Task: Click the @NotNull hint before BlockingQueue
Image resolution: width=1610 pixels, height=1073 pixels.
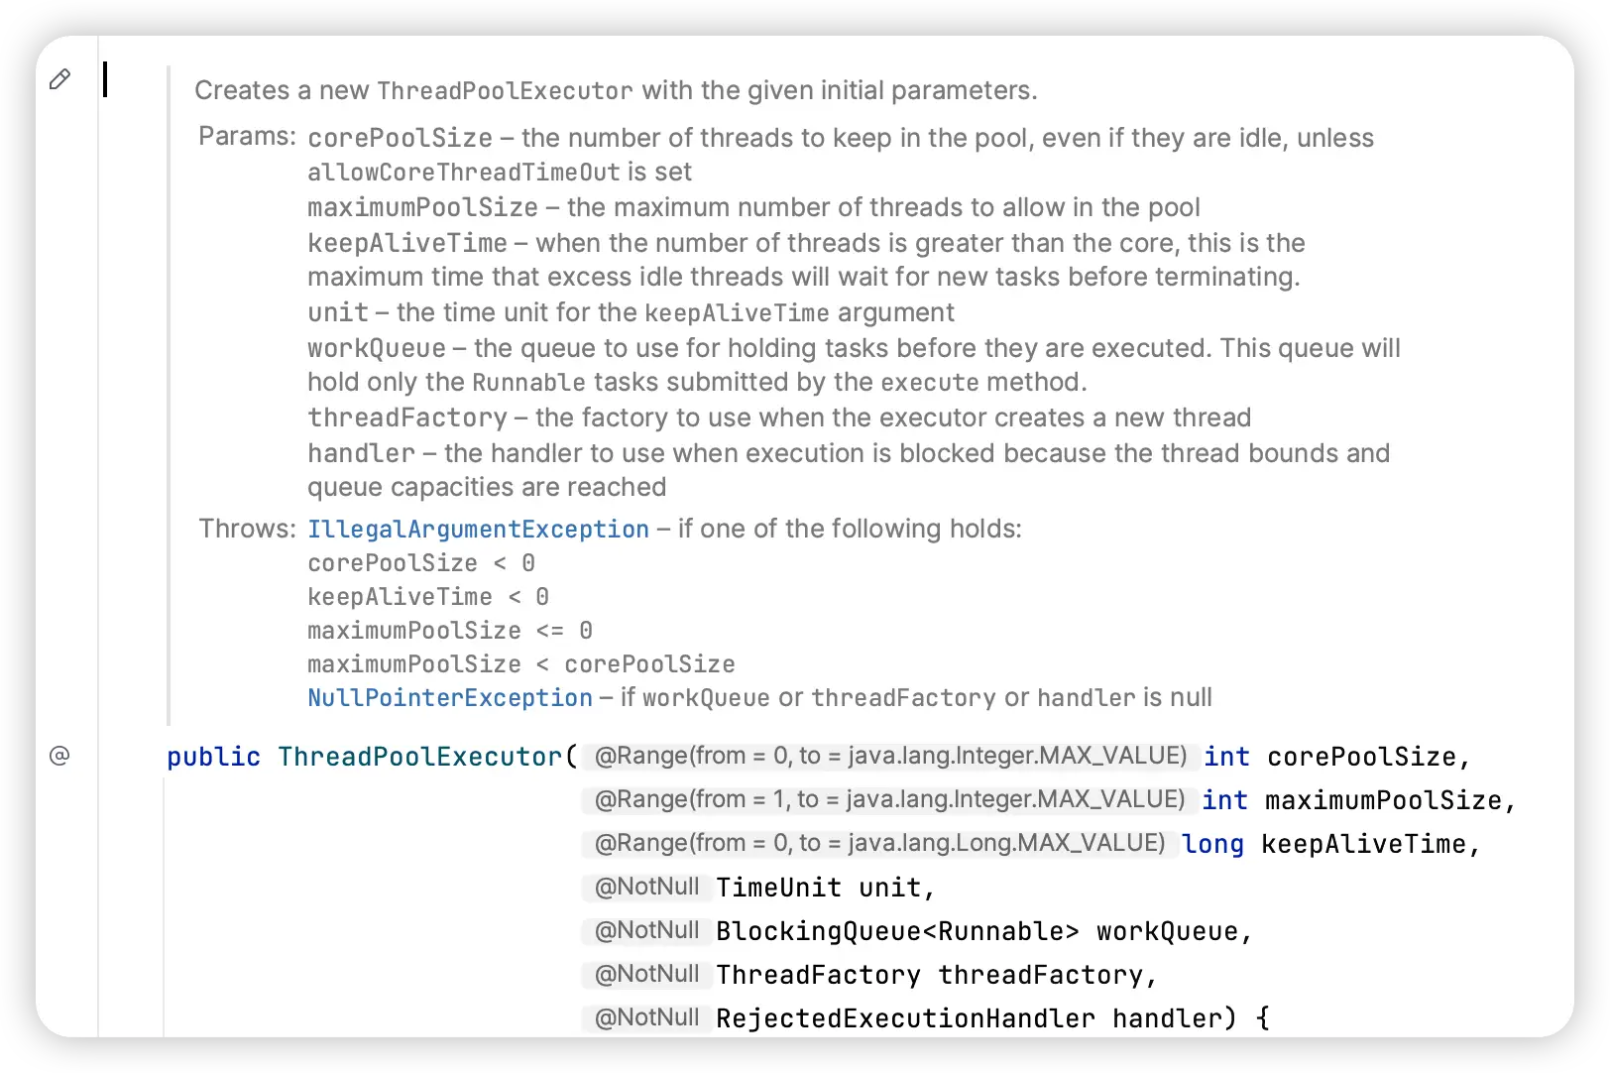Action: tap(646, 930)
